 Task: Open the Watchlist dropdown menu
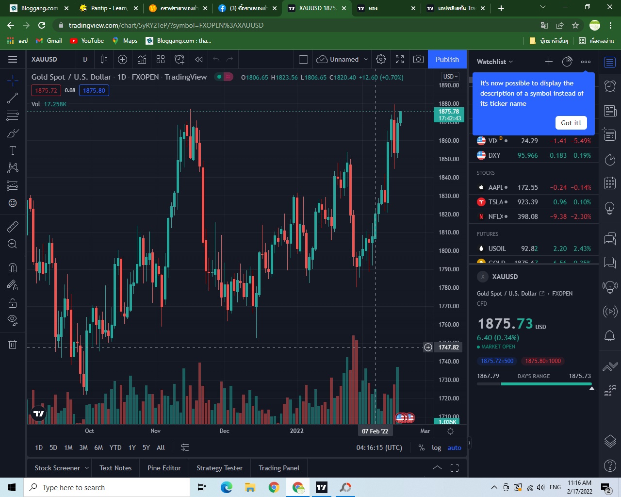point(495,62)
